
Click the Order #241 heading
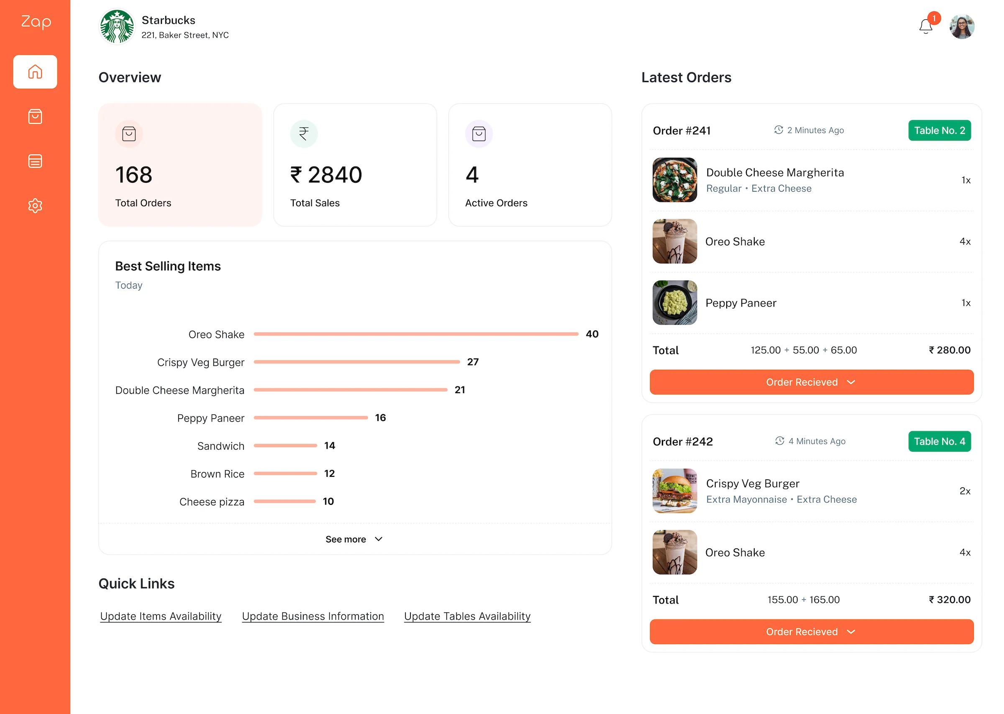tap(681, 131)
